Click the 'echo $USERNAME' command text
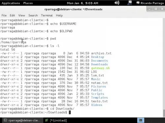The height and width of the screenshot is (123, 165). pos(63,24)
